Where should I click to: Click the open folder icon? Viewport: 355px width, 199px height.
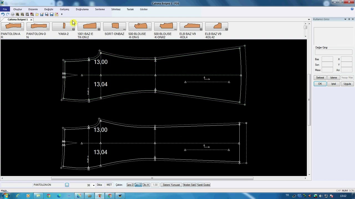[x=37, y=14]
